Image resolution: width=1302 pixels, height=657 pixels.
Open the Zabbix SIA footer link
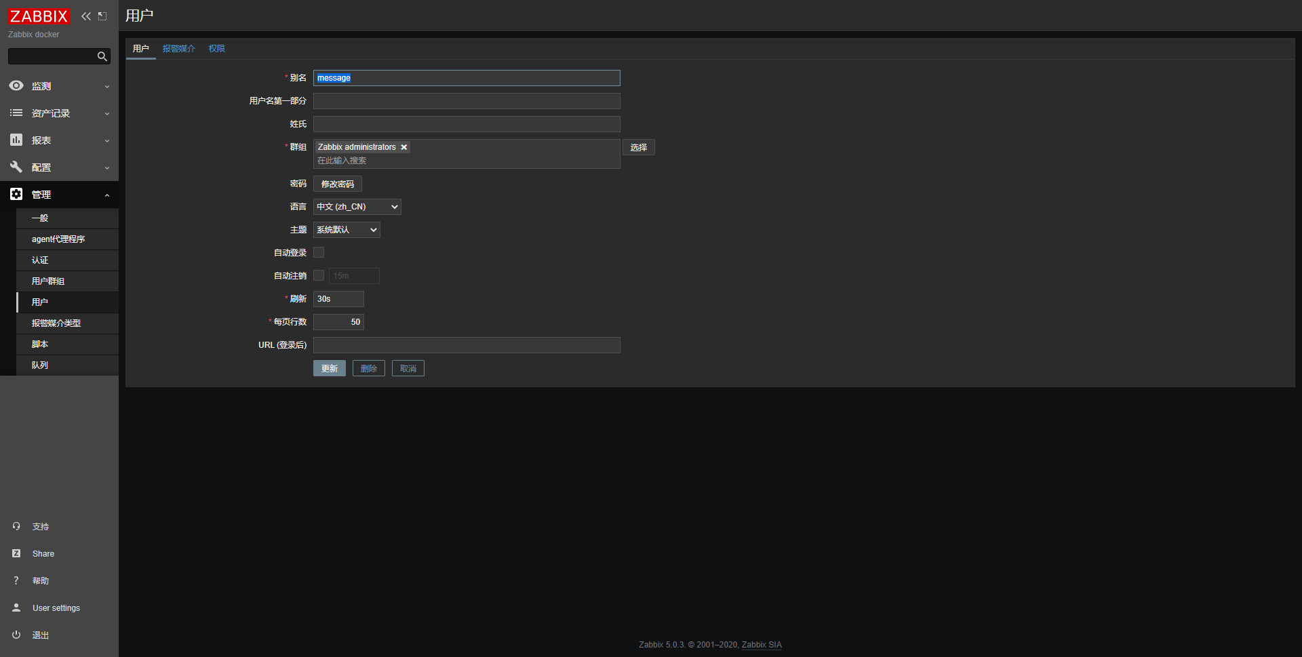pyautogui.click(x=762, y=645)
